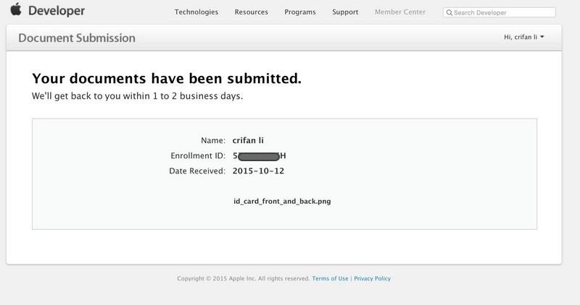
Task: Open the Support menu
Action: tap(345, 12)
